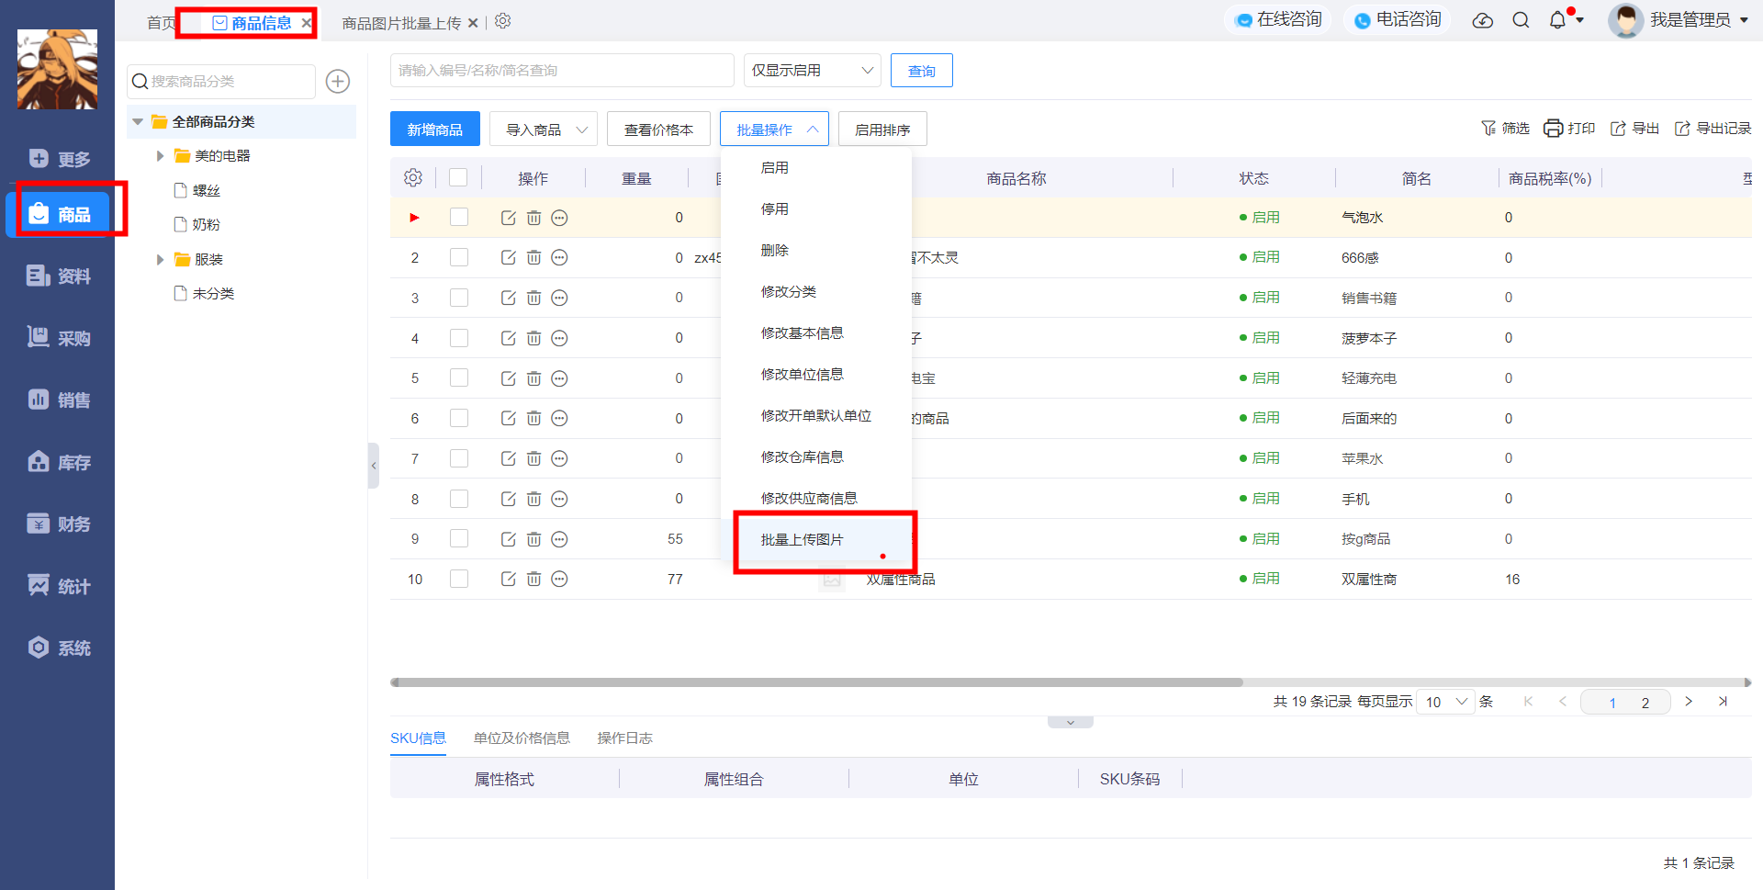This screenshot has height=890, width=1763.
Task: Open the 系统 sidebar module
Action: (x=59, y=648)
